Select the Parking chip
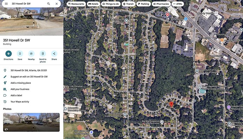Screen dimensions: 243x139 point(143,4)
